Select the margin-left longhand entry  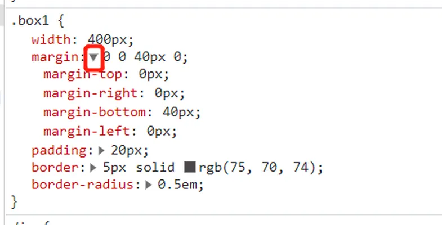(110, 131)
